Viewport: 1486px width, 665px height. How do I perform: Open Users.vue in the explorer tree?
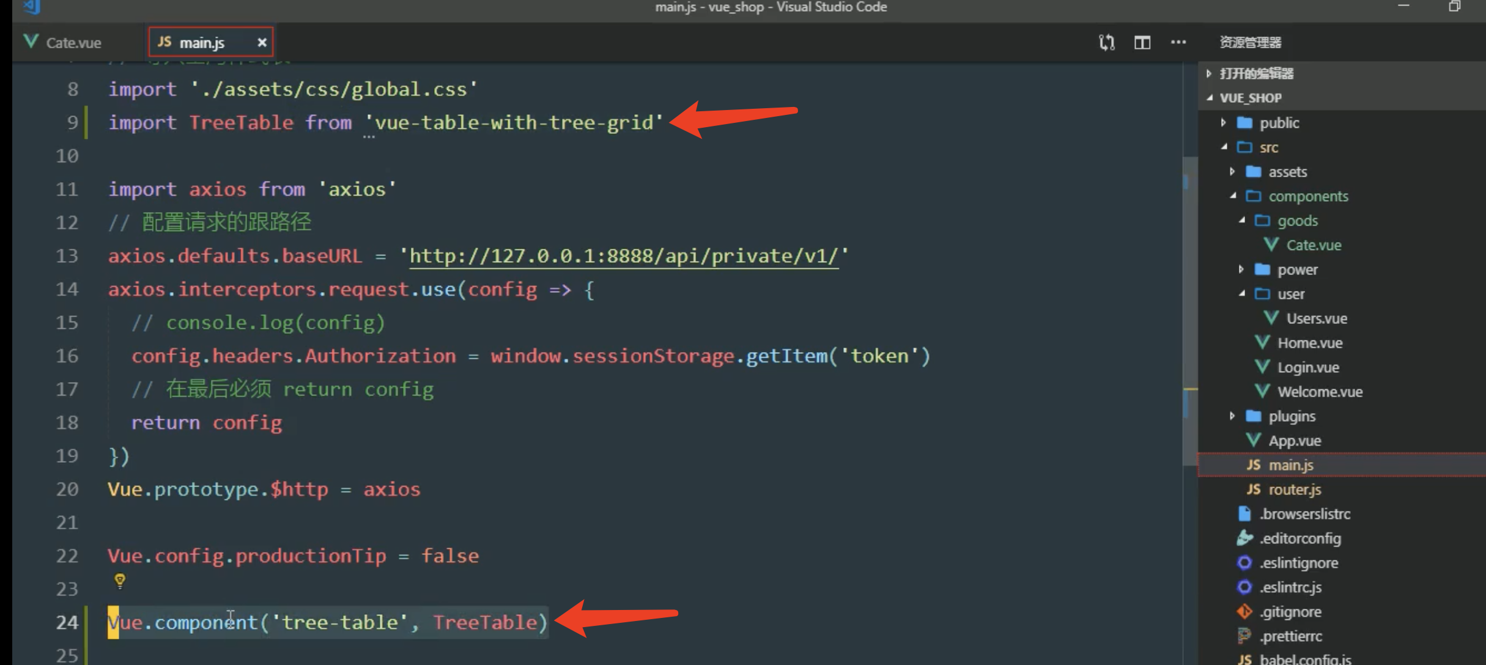[1317, 318]
